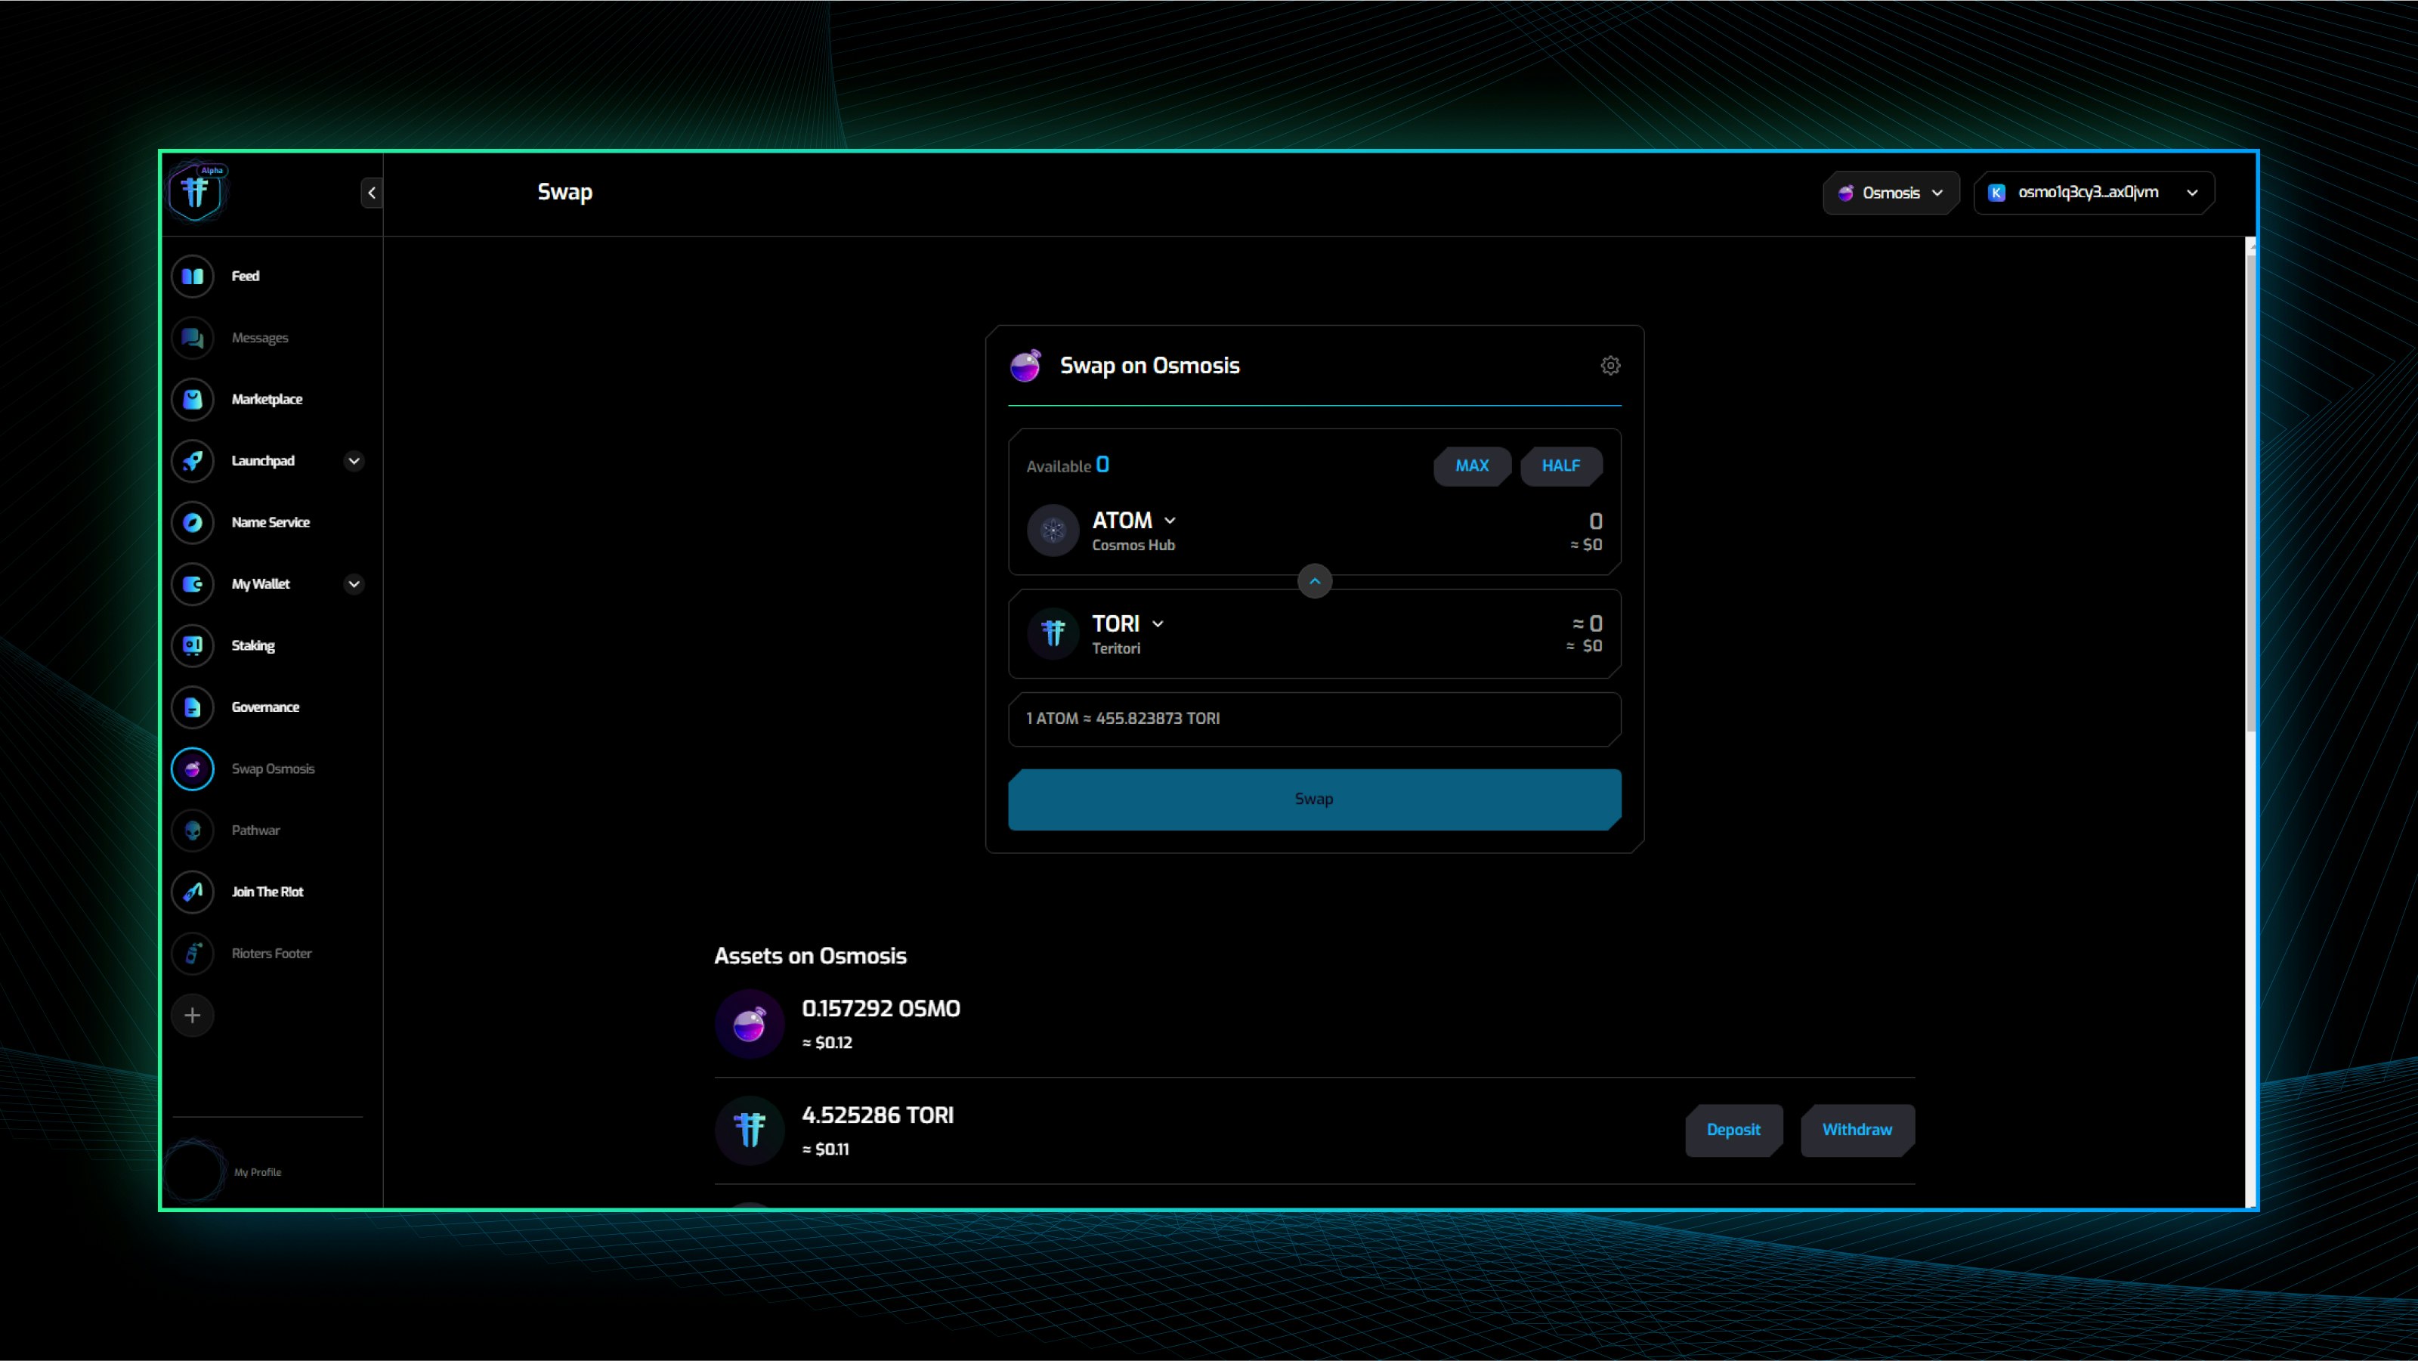
Task: Go to Join The Riot menu item
Action: tap(267, 892)
